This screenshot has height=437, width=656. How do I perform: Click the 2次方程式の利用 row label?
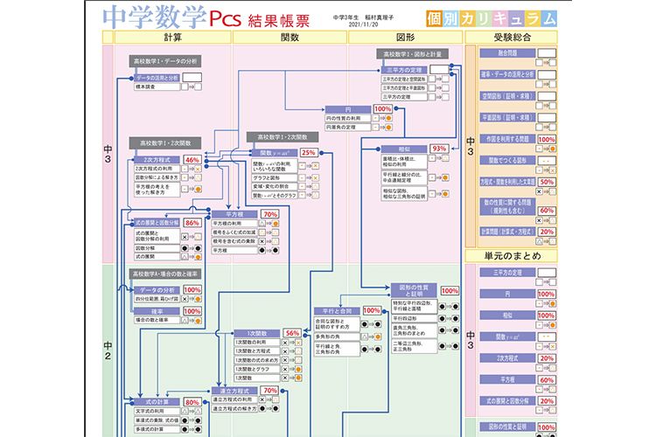click(157, 169)
